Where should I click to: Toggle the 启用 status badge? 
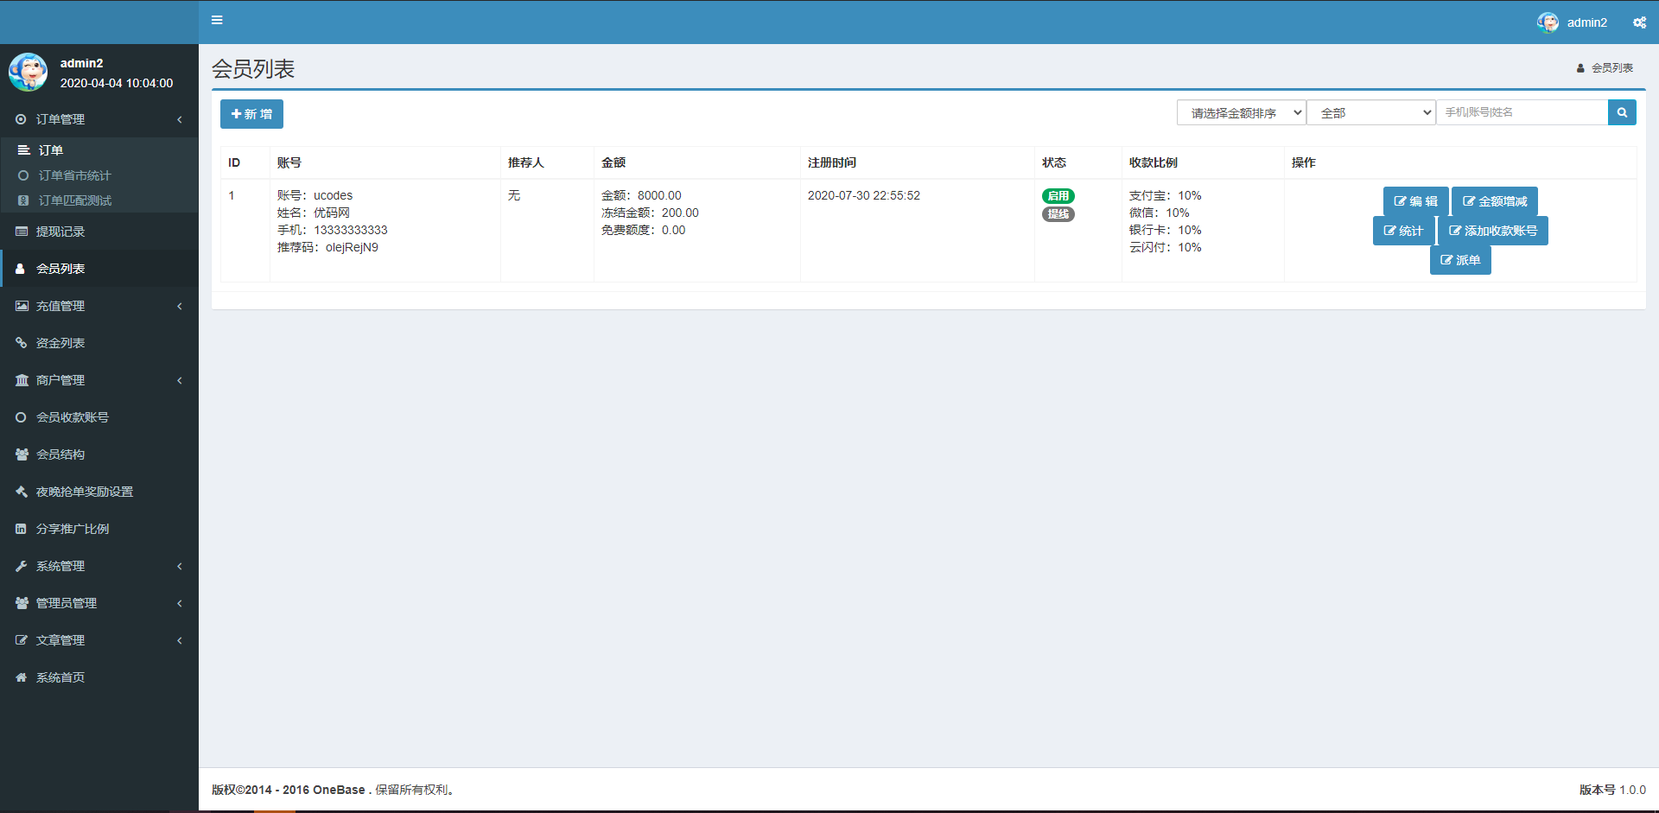pyautogui.click(x=1058, y=195)
